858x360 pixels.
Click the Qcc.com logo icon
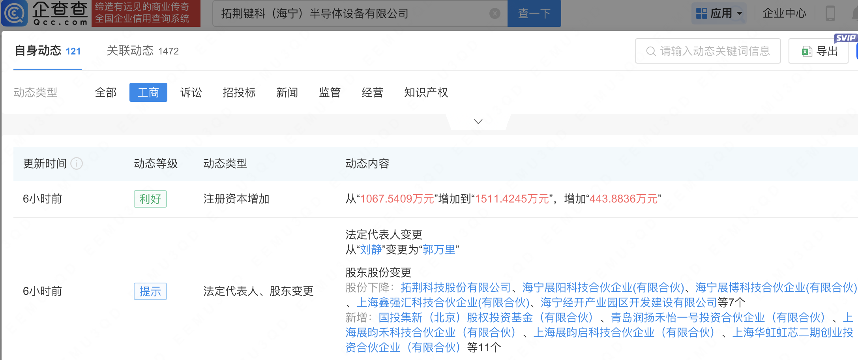15,13
